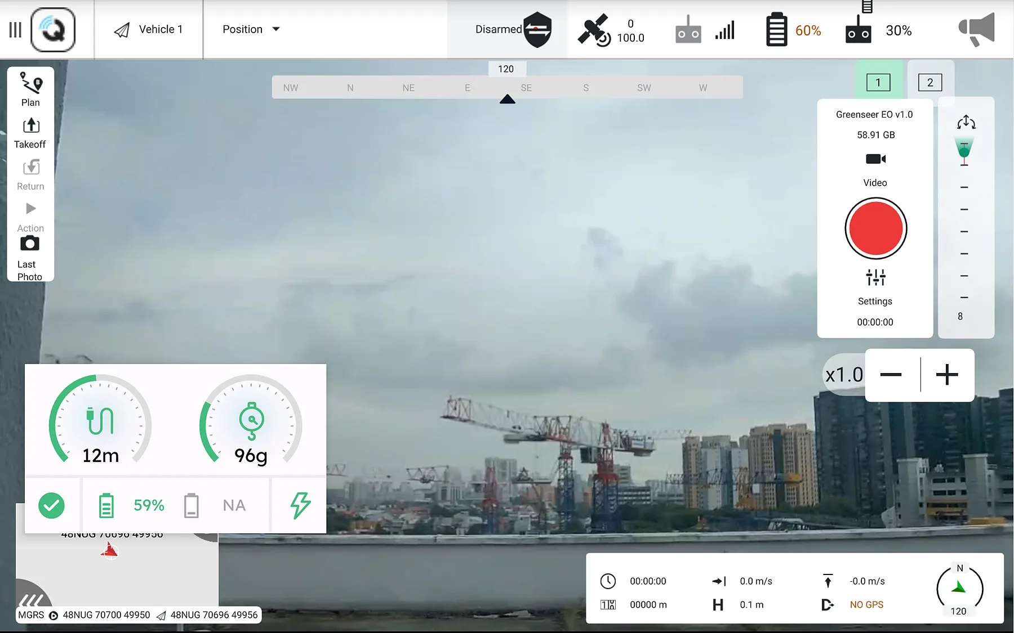
Task: Click the 12m tether length gauge
Action: (100, 419)
